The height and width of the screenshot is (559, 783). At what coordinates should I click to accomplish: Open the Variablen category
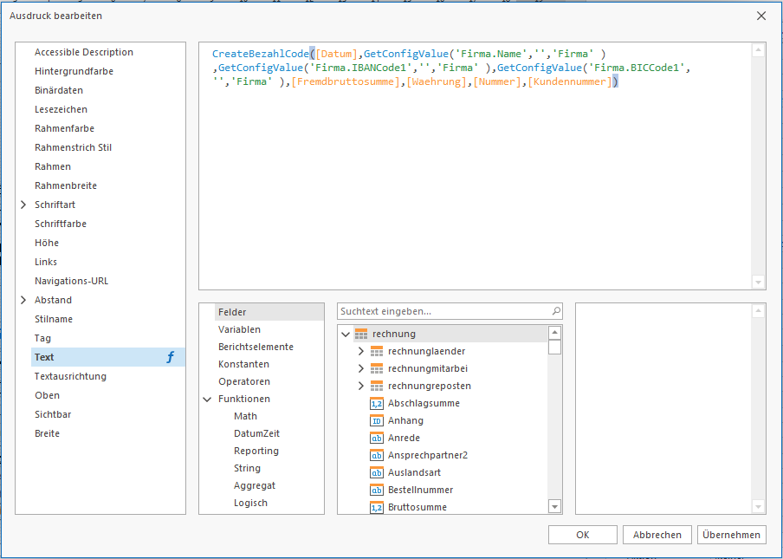[239, 329]
